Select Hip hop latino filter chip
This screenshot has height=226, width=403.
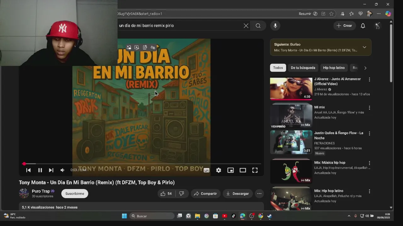coord(334,68)
